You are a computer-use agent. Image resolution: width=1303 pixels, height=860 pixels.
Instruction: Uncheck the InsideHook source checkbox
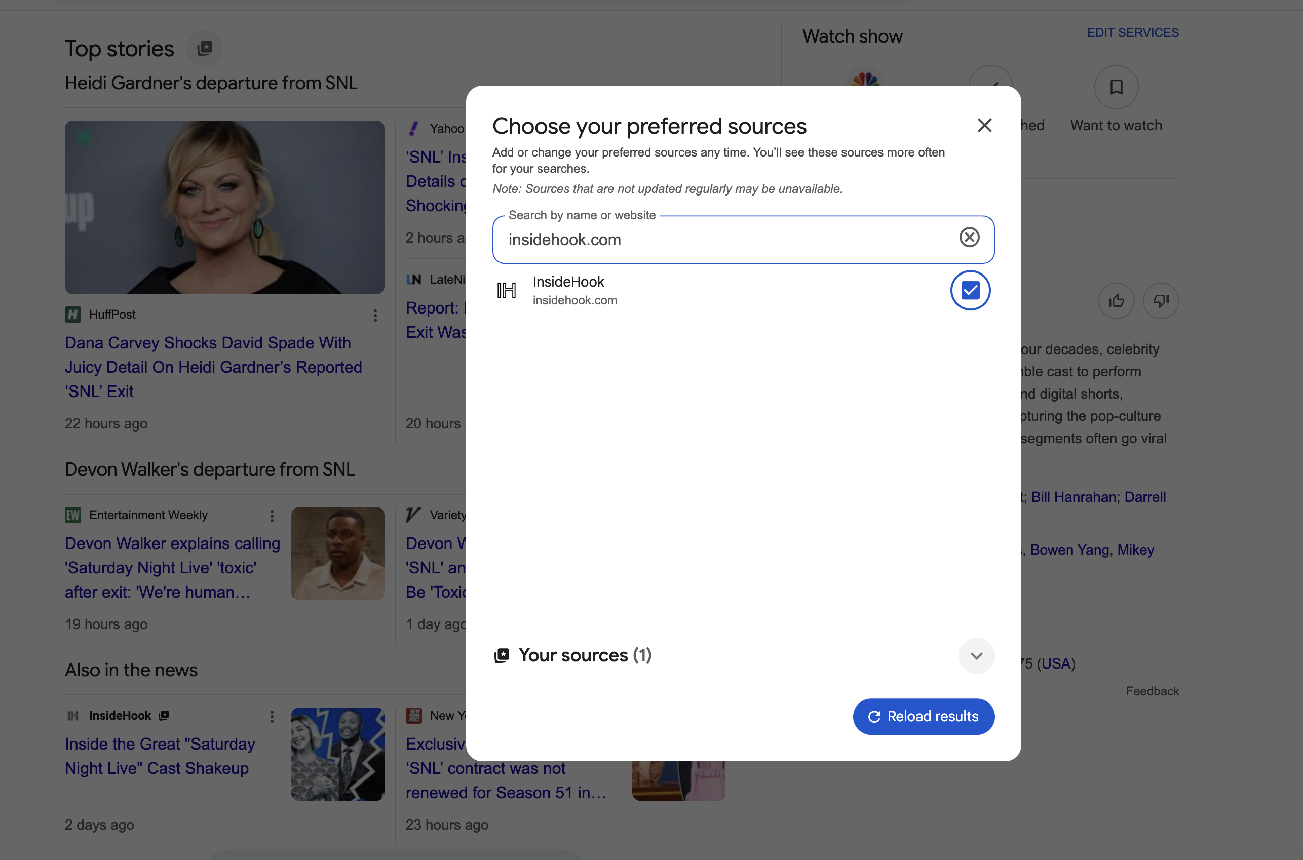point(970,291)
